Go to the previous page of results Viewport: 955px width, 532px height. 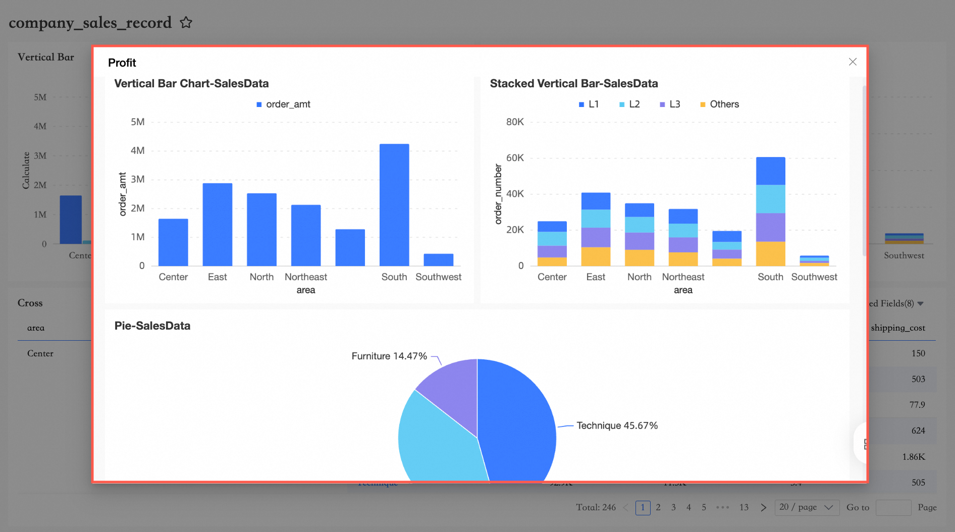point(626,507)
